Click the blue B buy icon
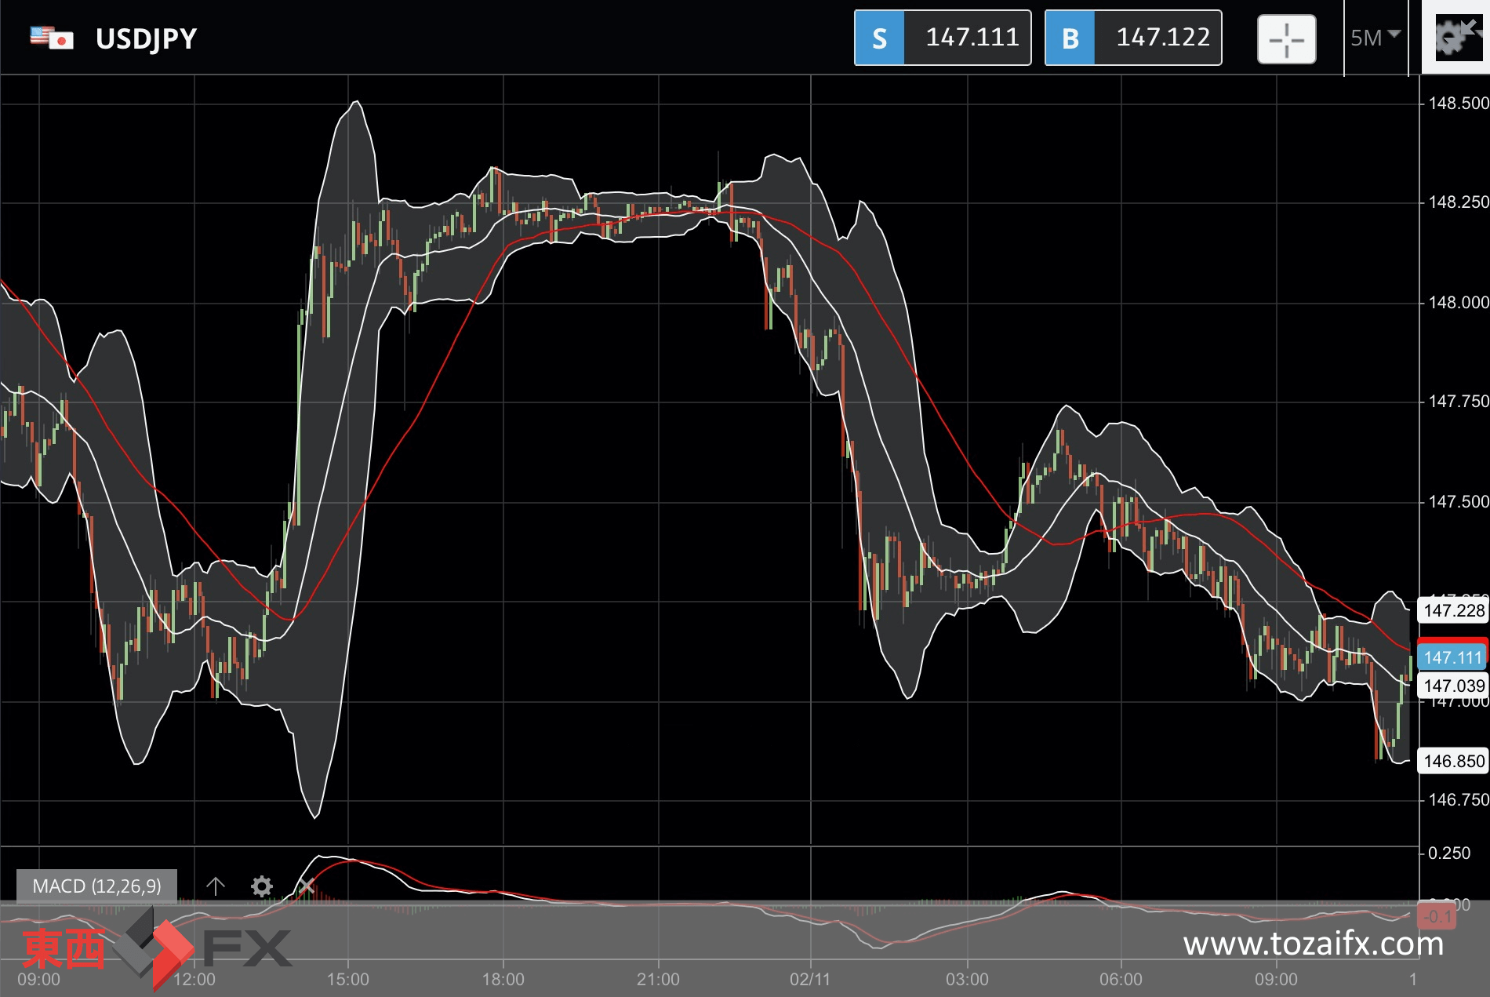Image resolution: width=1490 pixels, height=997 pixels. pyautogui.click(x=1070, y=38)
